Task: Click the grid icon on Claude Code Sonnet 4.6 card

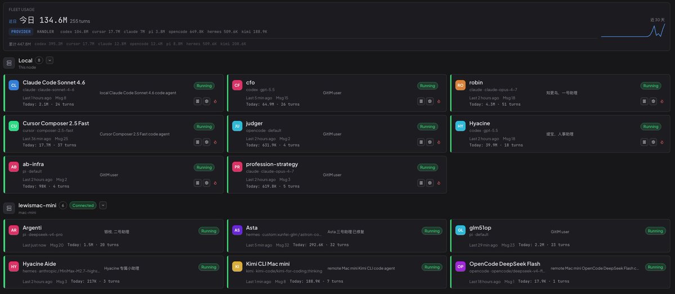Action: pyautogui.click(x=198, y=101)
